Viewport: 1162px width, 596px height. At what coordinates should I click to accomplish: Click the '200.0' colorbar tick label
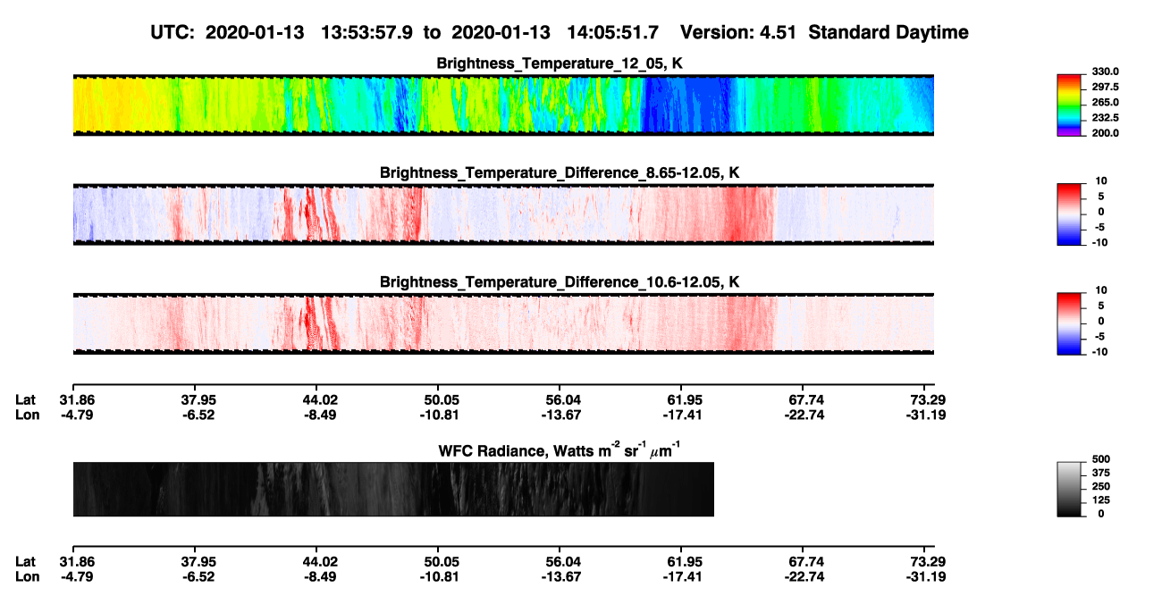tap(1107, 133)
